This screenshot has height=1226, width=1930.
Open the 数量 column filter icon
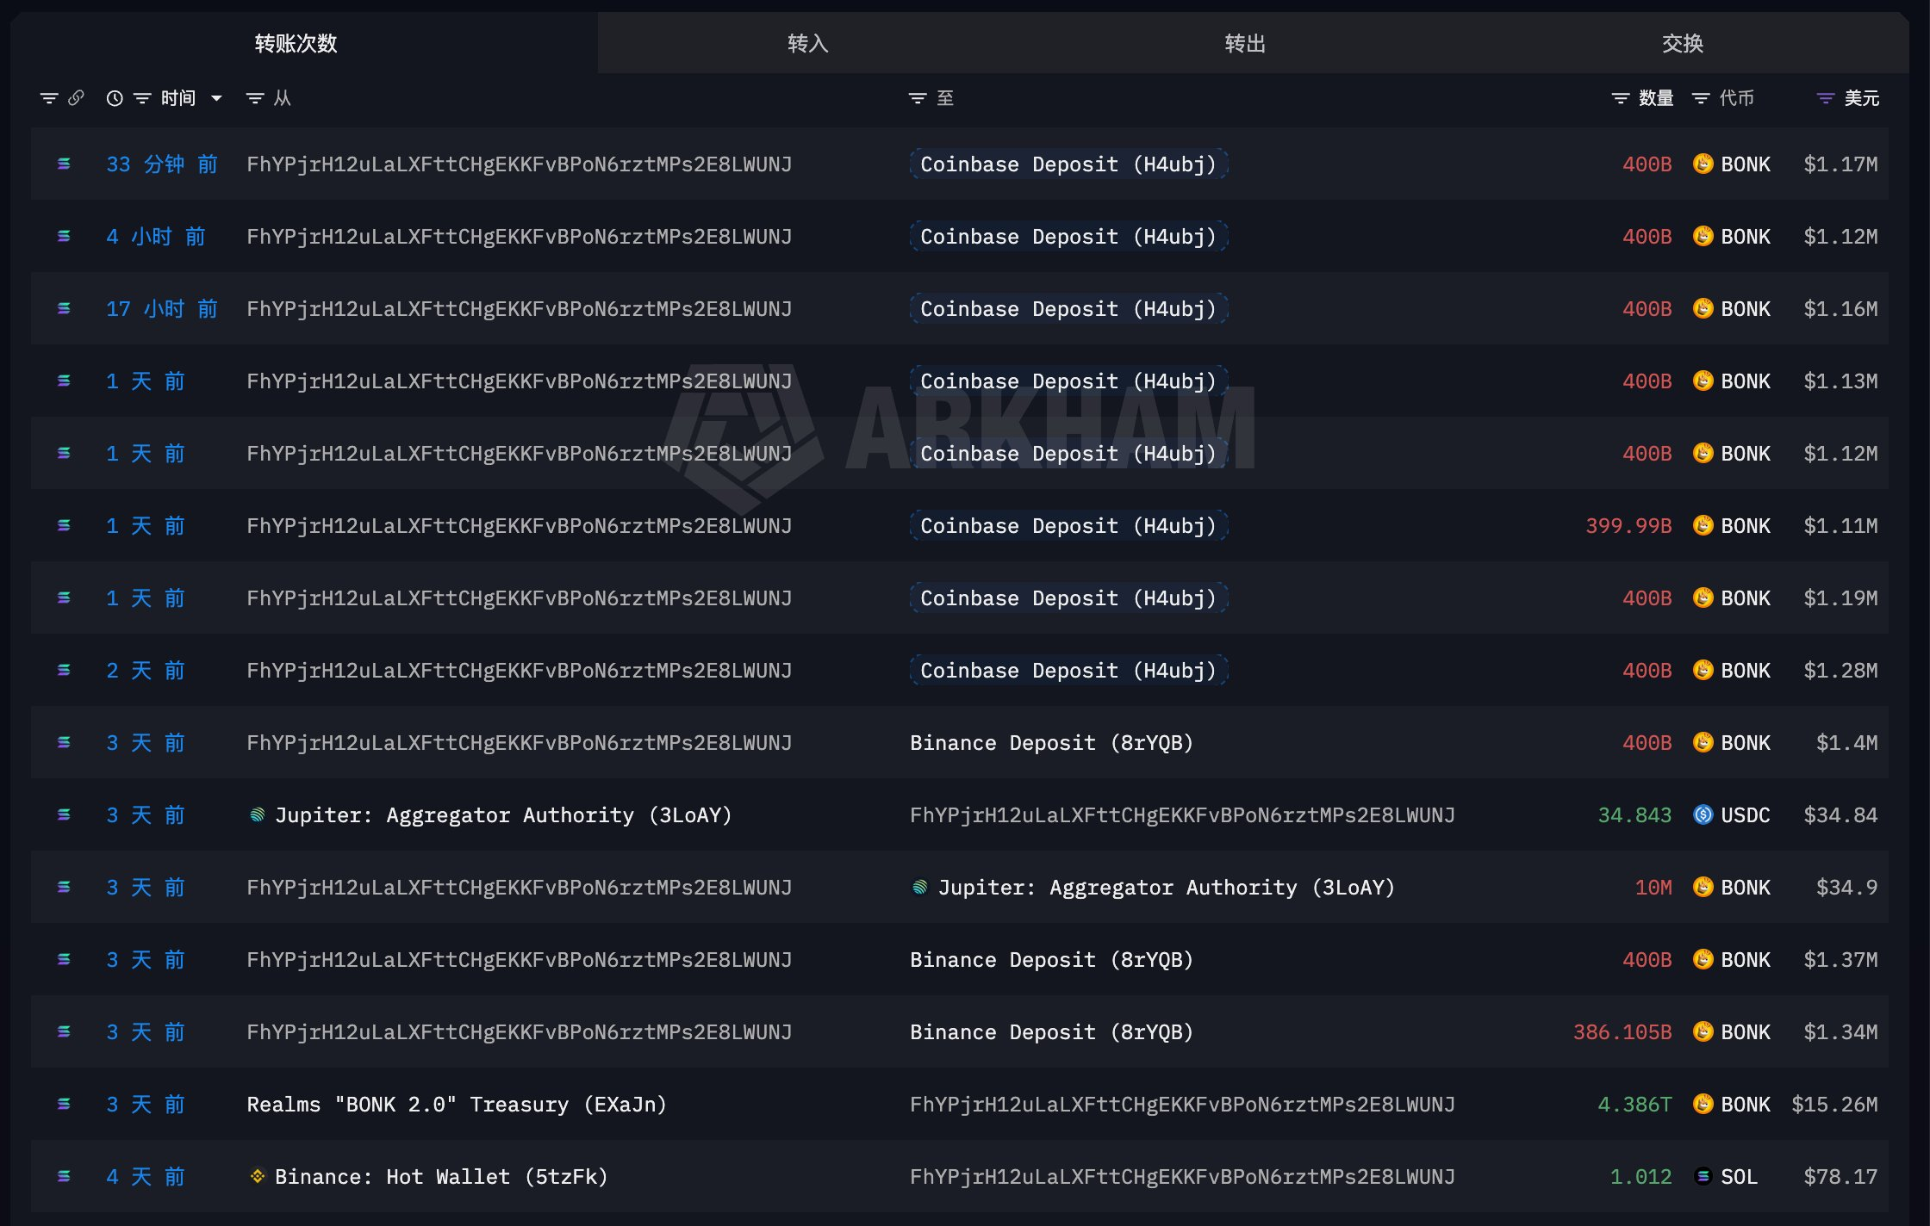pos(1621,98)
